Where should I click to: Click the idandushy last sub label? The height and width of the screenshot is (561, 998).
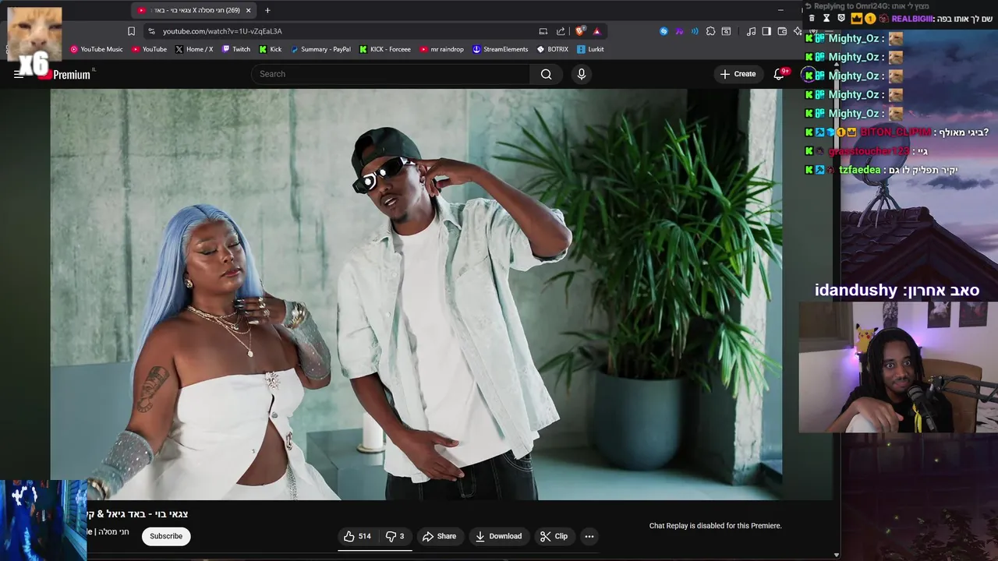897,290
